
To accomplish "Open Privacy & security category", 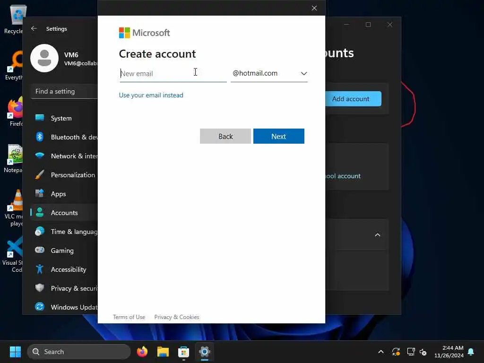I will (x=64, y=288).
